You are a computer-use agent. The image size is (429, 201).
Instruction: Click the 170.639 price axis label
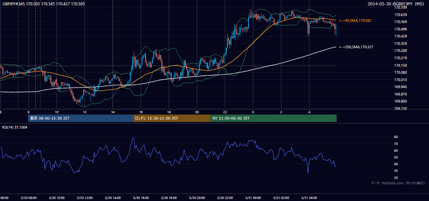tap(400, 15)
